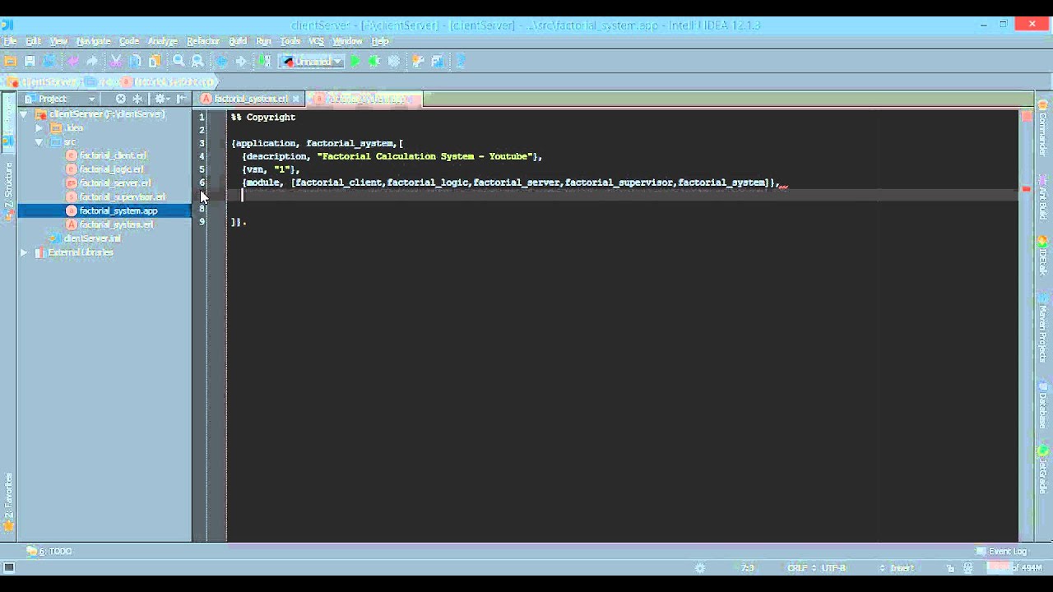
Task: Click the memory usage indicator
Action: click(x=1015, y=568)
